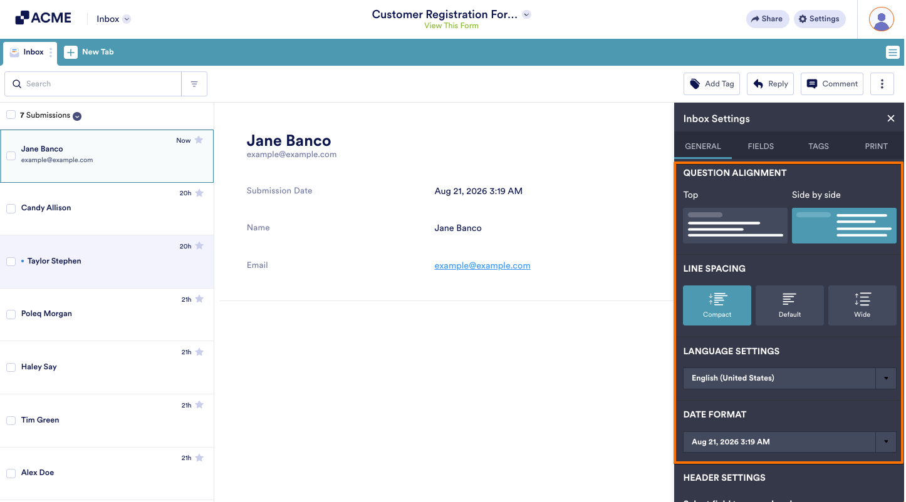
Task: Check the Tim Green submission checkbox
Action: pos(11,421)
